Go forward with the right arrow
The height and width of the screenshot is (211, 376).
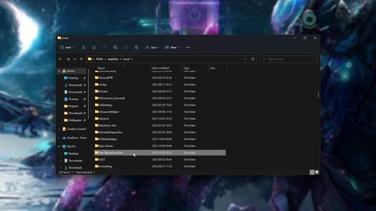(x=68, y=59)
